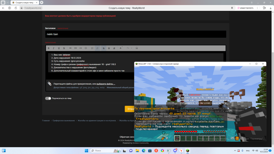Insert a quote block in the editor

76,48
